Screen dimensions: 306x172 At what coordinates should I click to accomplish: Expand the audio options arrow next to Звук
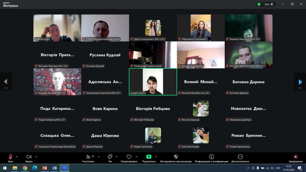(x=17, y=156)
